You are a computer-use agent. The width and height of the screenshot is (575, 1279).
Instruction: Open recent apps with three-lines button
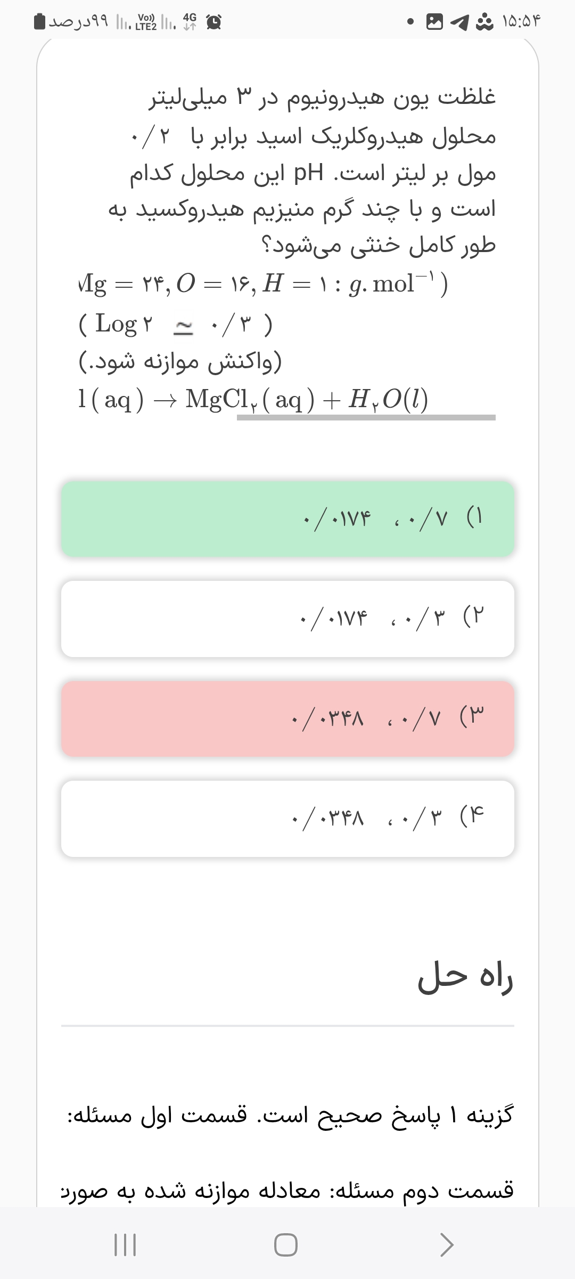point(126,1245)
